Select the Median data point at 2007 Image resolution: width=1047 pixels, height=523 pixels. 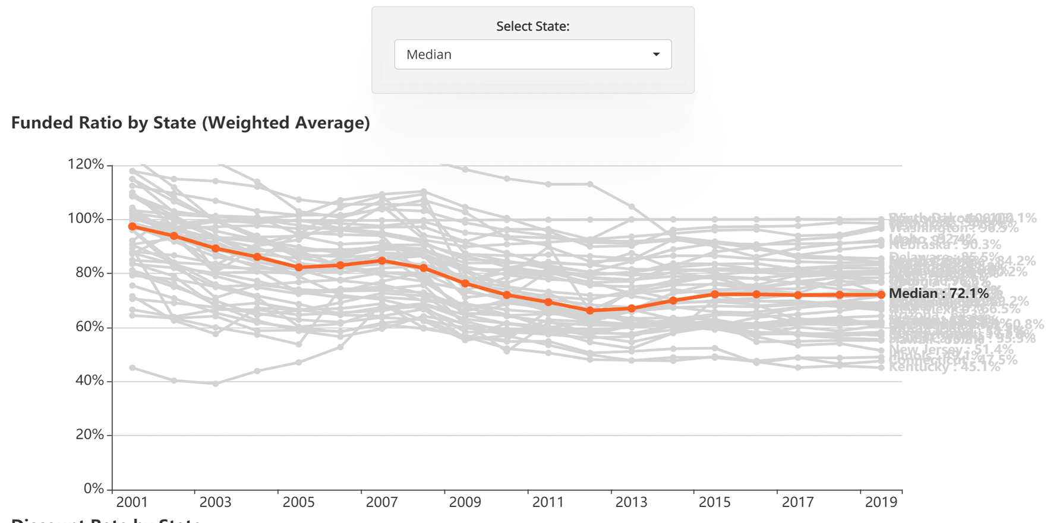(x=382, y=261)
